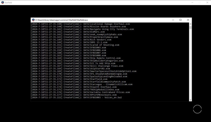The width and height of the screenshot is (211, 122).
Task: Click the 'TNShipModsAllInOne.esm' line
Action: click(x=75, y=90)
